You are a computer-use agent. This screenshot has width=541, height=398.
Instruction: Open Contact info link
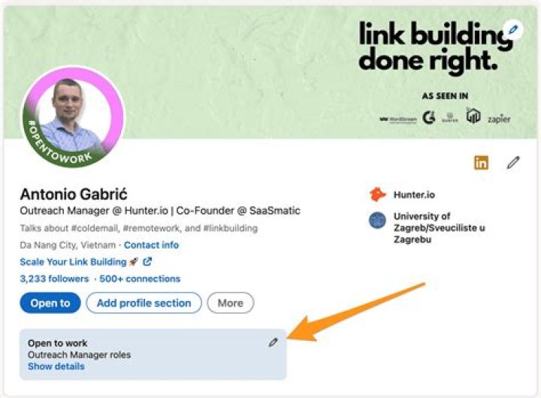coord(151,245)
